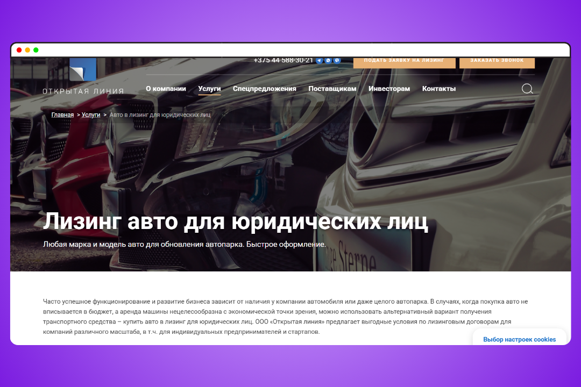
Task: Open the Viber contact icon
Action: [337, 60]
